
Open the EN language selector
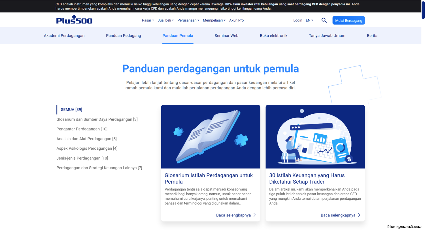click(x=309, y=20)
